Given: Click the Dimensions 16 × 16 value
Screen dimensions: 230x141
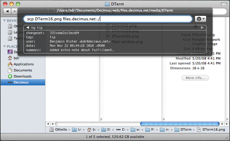Looking at the screenshot, I should coord(198,68).
